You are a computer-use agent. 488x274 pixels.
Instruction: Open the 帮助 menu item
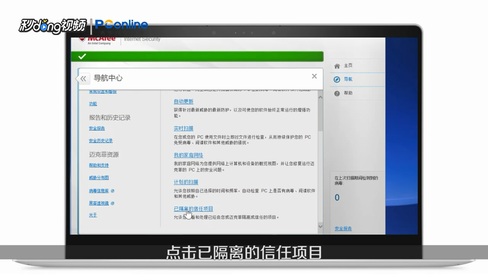(348, 93)
